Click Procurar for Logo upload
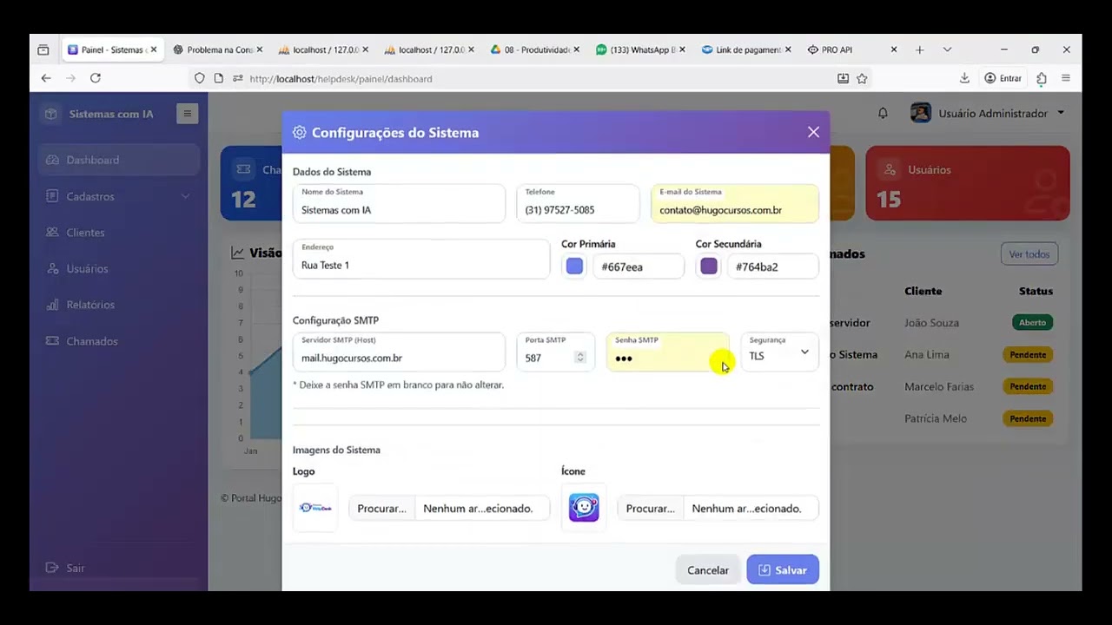Screen dimensions: 1112x625 [x=381, y=508]
